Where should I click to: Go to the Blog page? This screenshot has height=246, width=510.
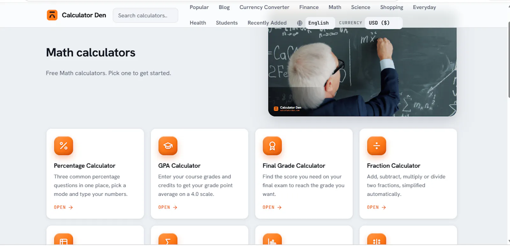click(x=224, y=7)
